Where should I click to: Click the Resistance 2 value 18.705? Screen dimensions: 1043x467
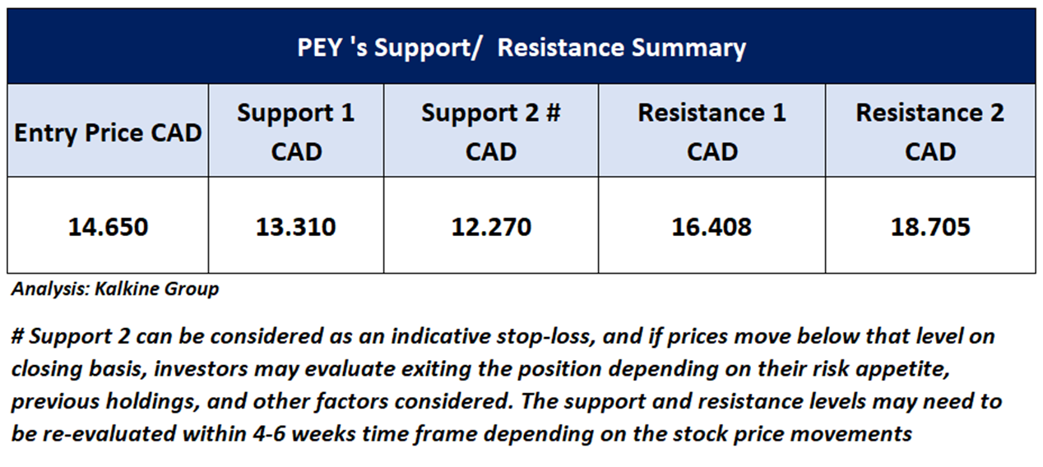click(929, 226)
